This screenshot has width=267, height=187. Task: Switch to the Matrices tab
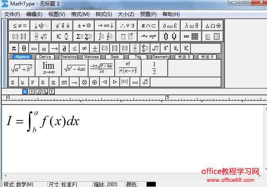click(91, 57)
